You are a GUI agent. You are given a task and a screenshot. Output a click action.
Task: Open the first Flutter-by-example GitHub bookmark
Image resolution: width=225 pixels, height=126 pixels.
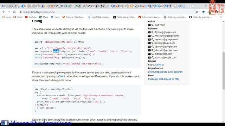point(175,17)
